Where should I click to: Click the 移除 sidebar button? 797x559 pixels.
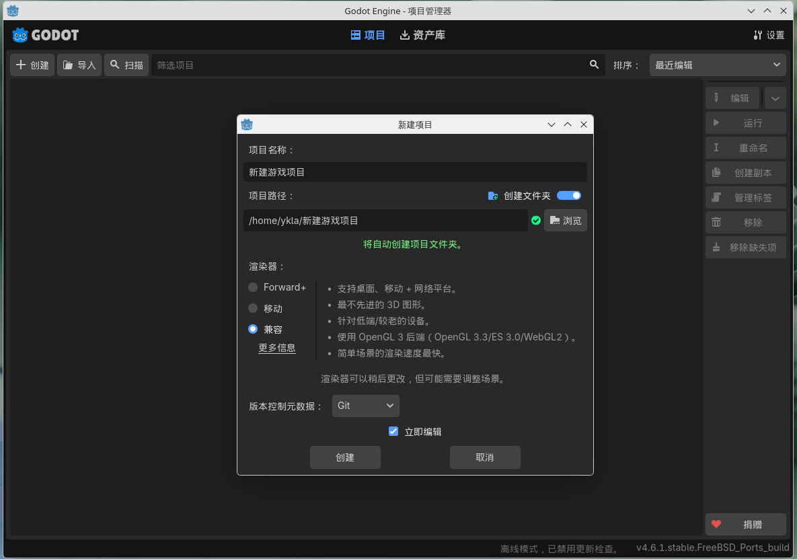[x=746, y=223]
